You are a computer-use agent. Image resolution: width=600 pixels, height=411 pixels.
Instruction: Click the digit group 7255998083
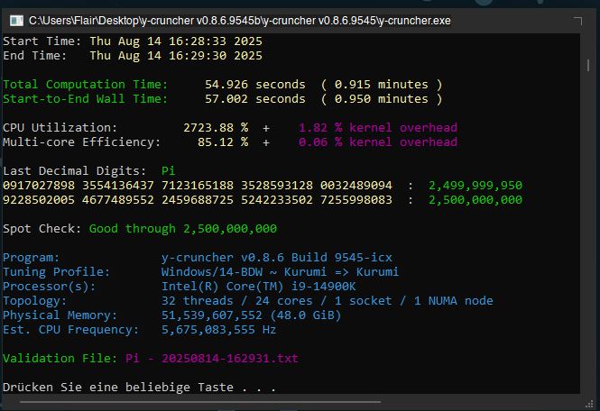[x=356, y=200]
